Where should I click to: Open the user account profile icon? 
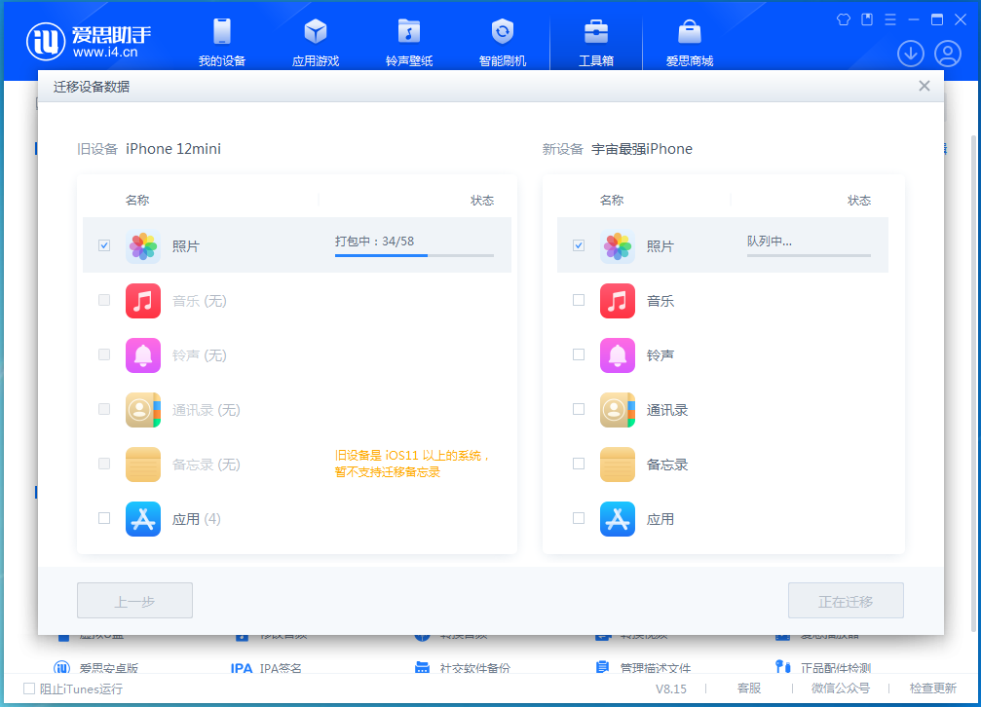[x=948, y=54]
